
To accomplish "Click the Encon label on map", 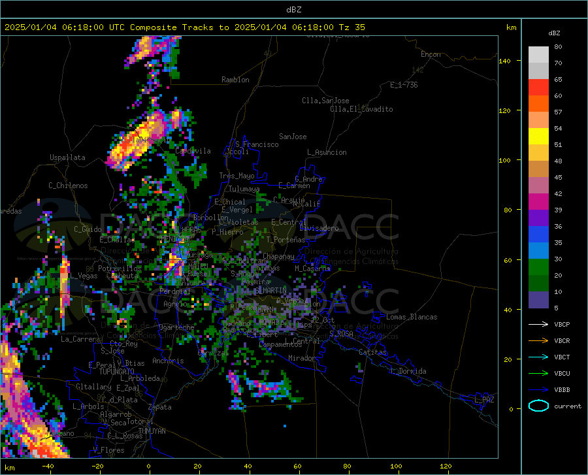I will point(431,54).
